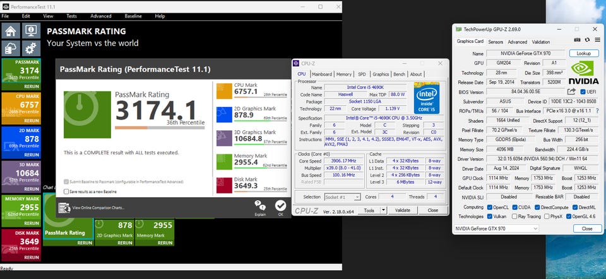Switch to the Bench tab in CPU-Z
606x279 pixels.
[399, 74]
